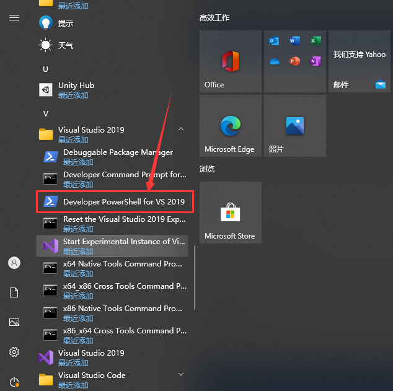
Task: Click the Power button icon
Action: click(x=14, y=382)
